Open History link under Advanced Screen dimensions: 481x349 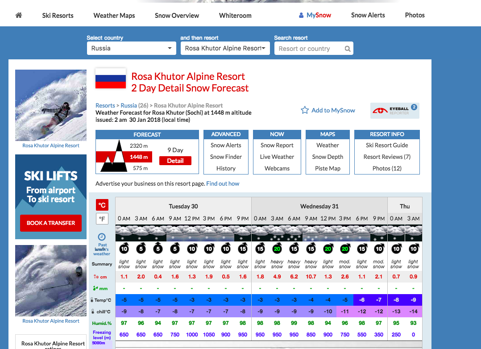pos(226,169)
